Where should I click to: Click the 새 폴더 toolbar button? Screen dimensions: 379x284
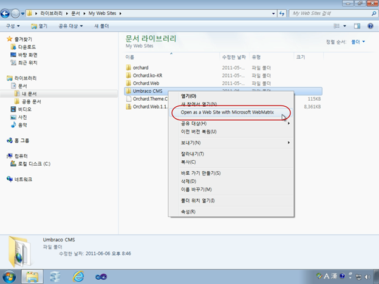[101, 26]
